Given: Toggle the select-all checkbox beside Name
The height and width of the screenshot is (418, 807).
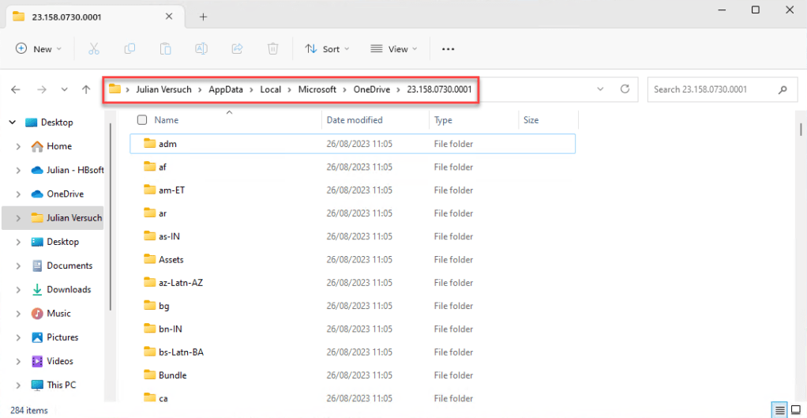Looking at the screenshot, I should point(142,120).
